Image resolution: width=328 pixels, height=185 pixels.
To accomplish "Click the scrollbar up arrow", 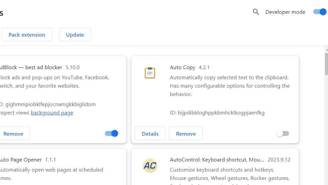I will tap(326, 50).
